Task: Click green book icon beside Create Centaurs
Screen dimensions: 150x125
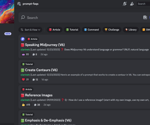Action: (x=22, y=70)
